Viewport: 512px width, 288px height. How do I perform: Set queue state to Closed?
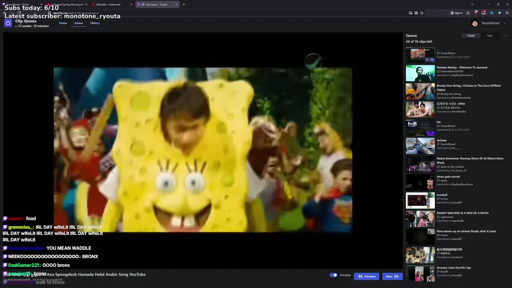click(x=471, y=36)
